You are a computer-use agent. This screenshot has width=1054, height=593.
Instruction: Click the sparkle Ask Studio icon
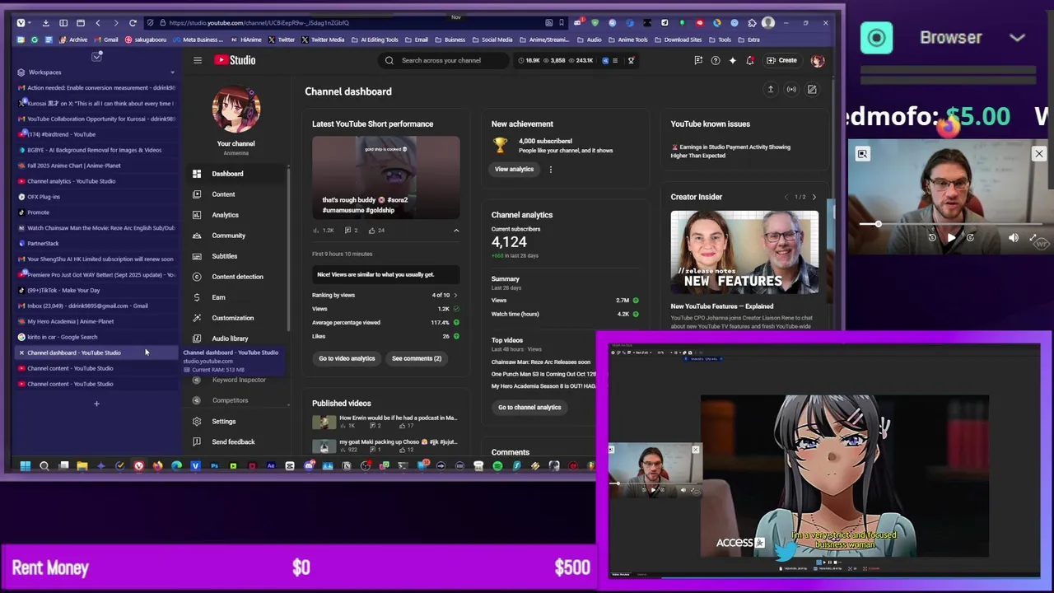[733, 60]
